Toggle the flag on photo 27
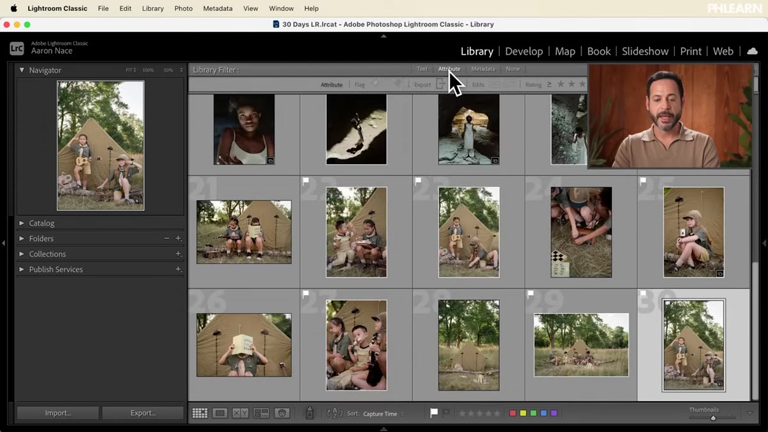 [x=306, y=294]
